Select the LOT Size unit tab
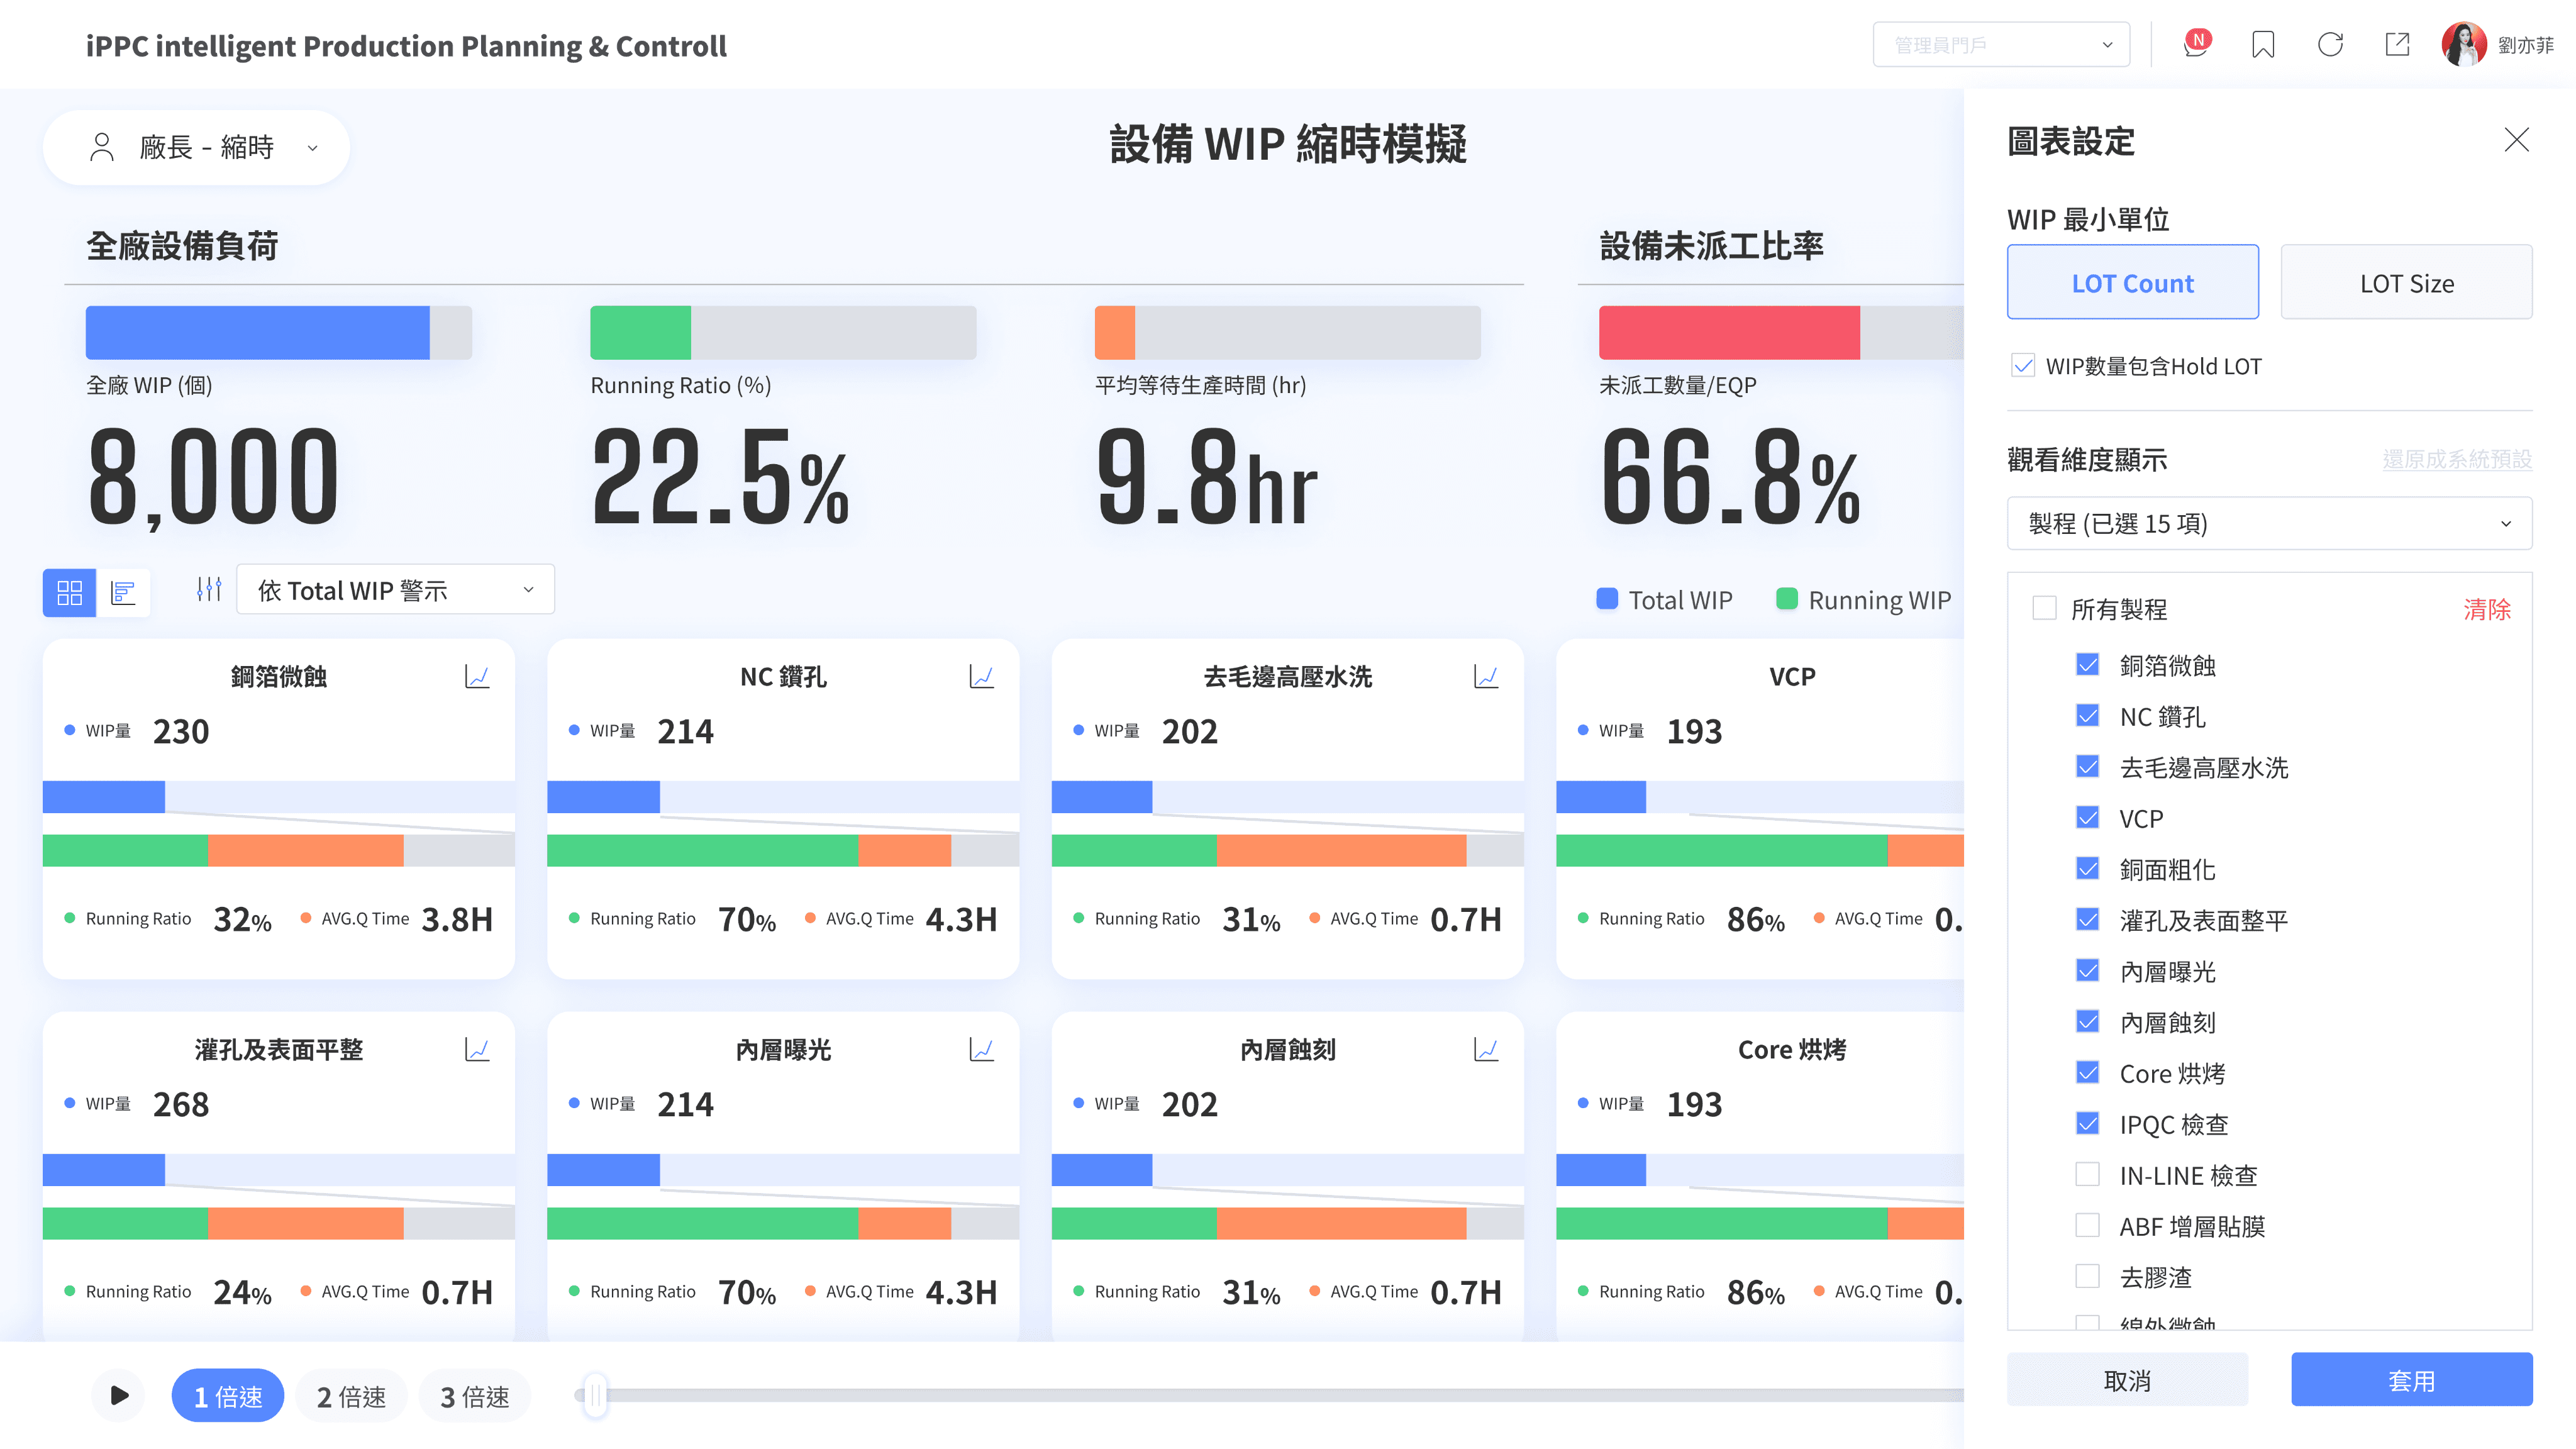This screenshot has width=2576, height=1449. click(2406, 283)
